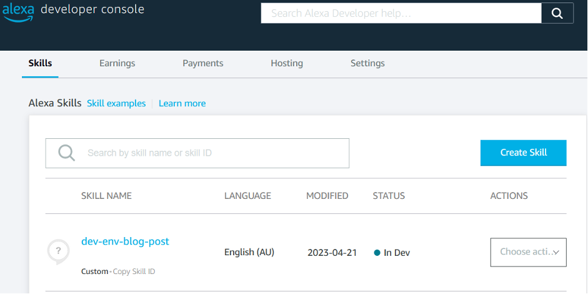
Task: Click the teal In Dev status dot
Action: [x=377, y=253]
